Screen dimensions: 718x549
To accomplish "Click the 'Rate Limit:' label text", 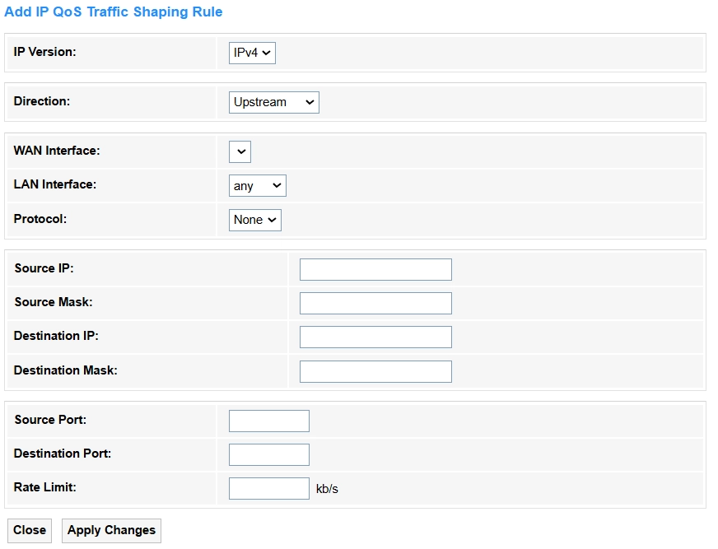I will (x=45, y=487).
